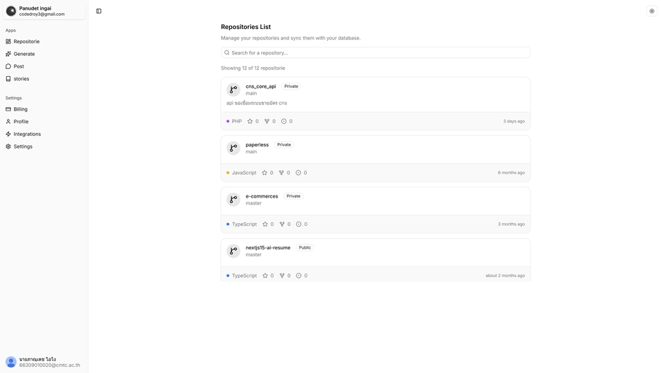Go to the Generate page
Screen dimensions: 663x373
(24, 54)
